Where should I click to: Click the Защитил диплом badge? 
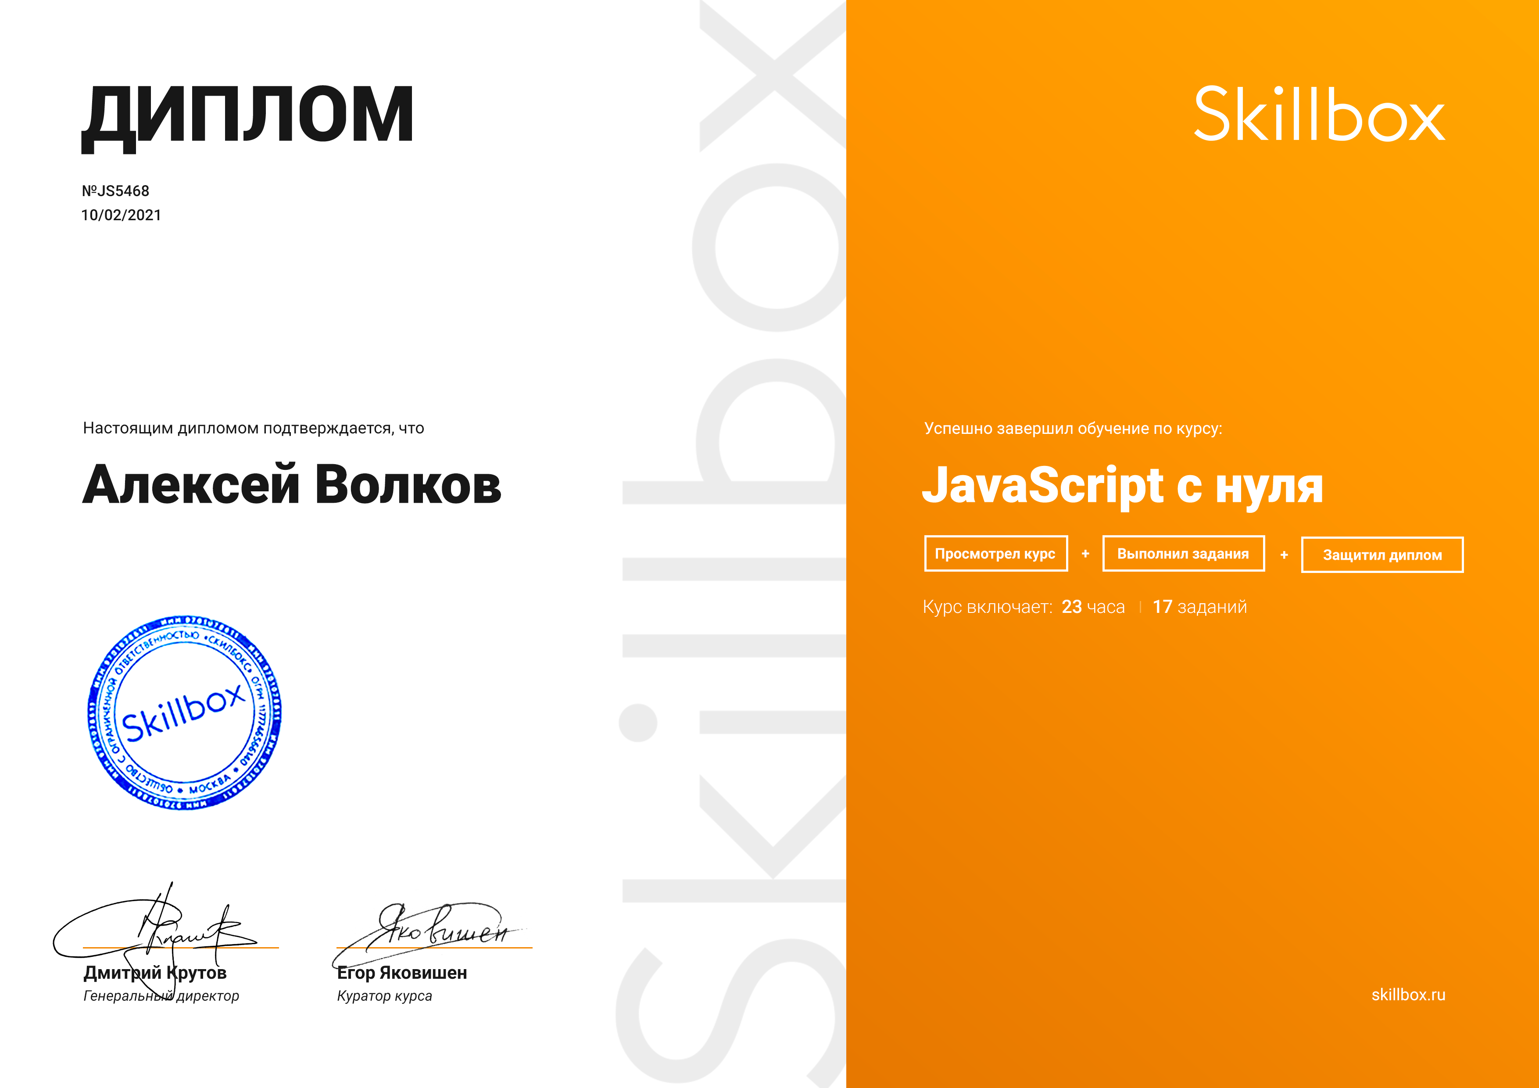click(x=1382, y=555)
